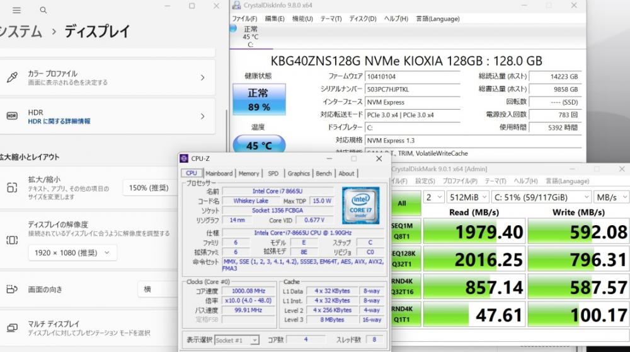
Task: Click the Intel Core i7 logo in CPU-Z
Action: tap(360, 205)
